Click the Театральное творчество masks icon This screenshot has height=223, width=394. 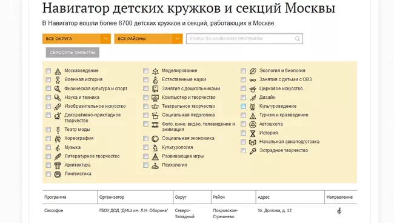click(155, 107)
